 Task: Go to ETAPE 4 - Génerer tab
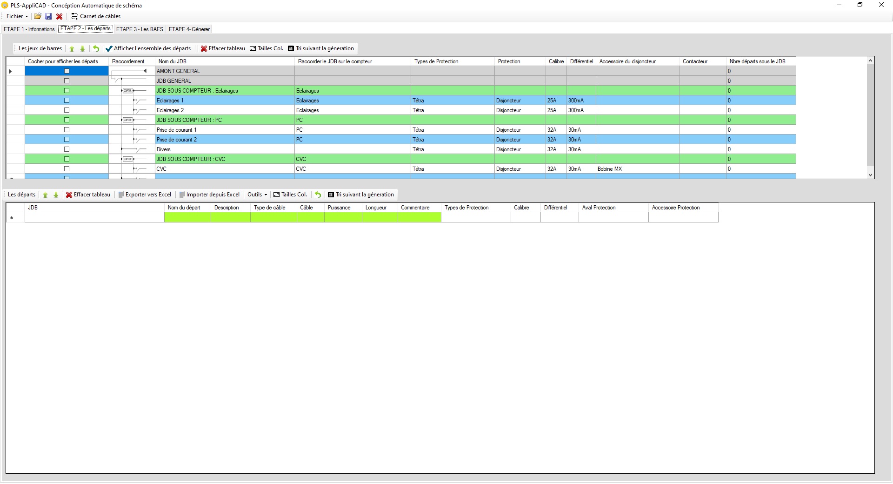point(189,29)
